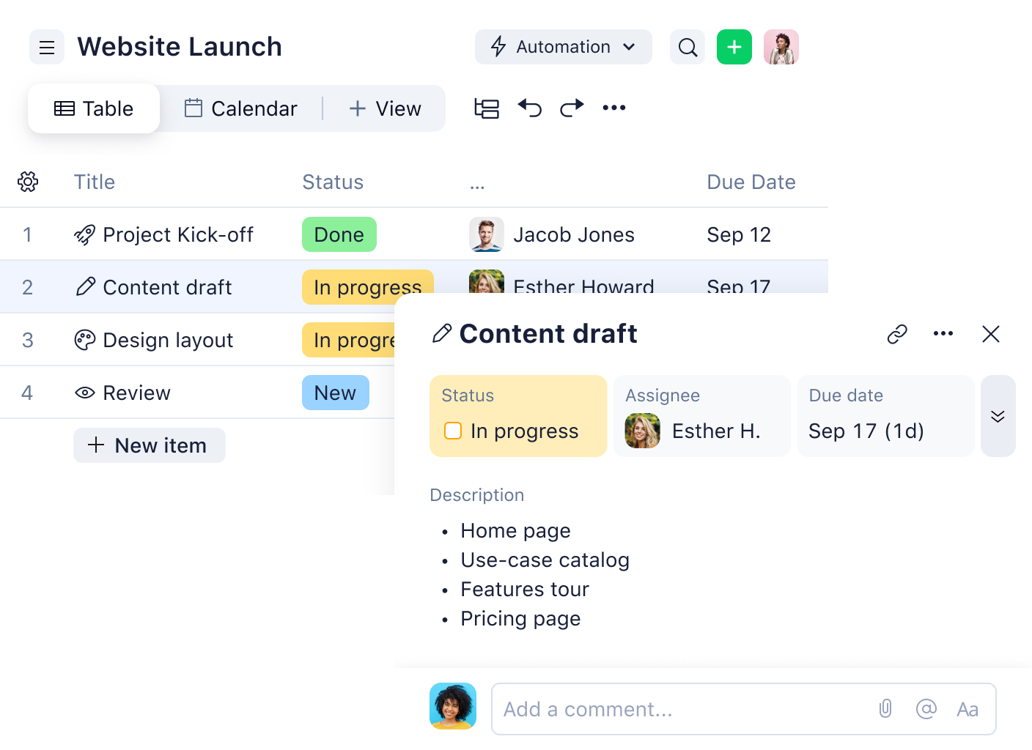1032x750 pixels.
Task: Toggle the In progress status checkbox
Action: click(x=453, y=431)
